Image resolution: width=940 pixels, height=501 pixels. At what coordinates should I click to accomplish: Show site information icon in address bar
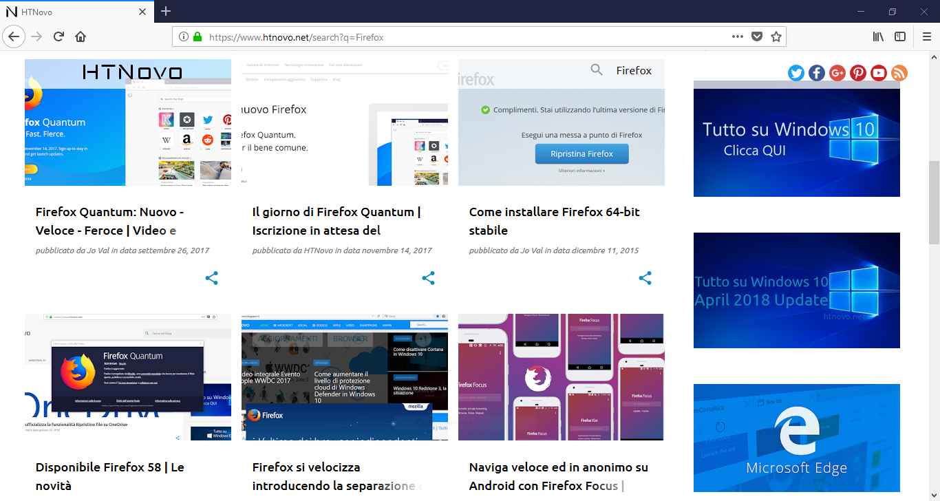[184, 36]
